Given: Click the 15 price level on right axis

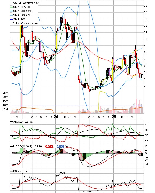Looking at the screenshot, I should (145, 5).
